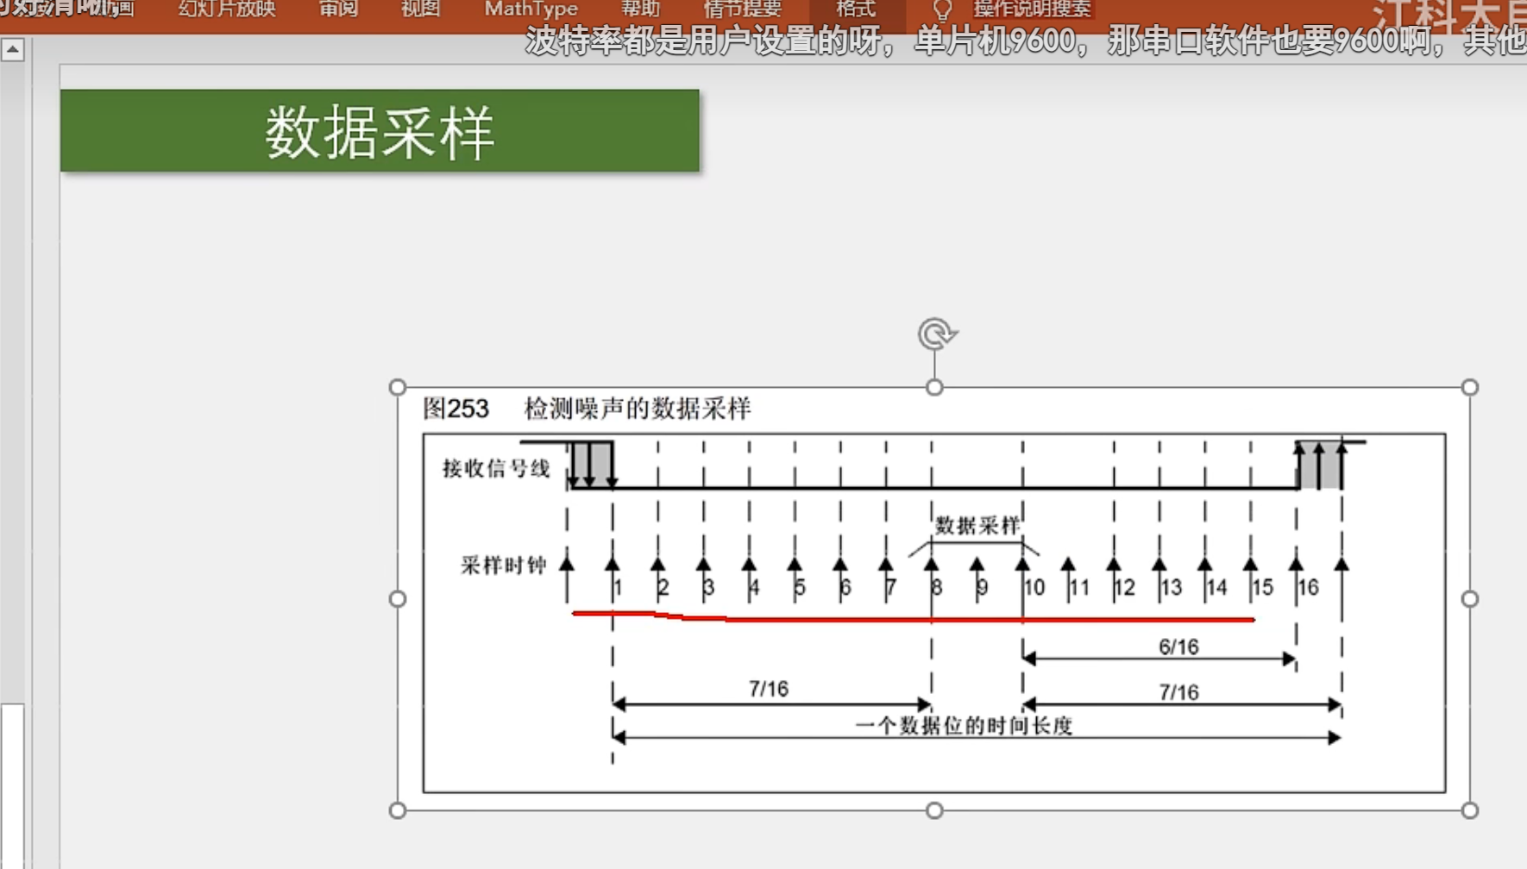This screenshot has width=1527, height=869.
Task: Switch to the 幻灯片放映 (Slide Show) tab
Action: click(227, 10)
